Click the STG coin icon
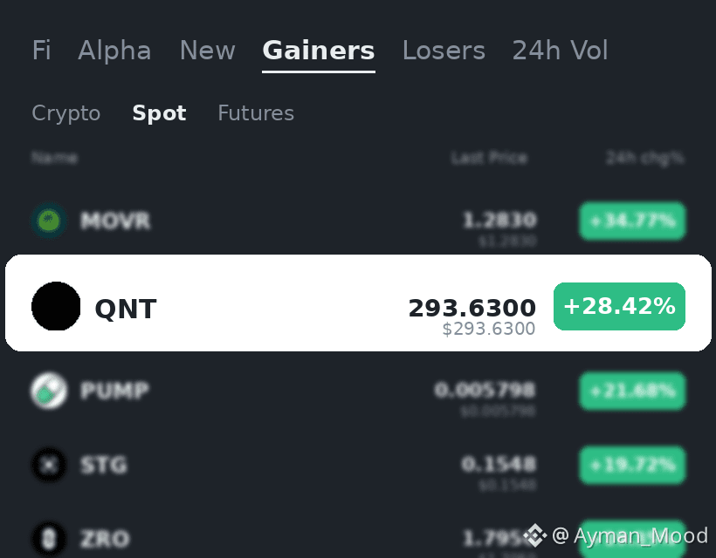The image size is (716, 558). coord(49,465)
